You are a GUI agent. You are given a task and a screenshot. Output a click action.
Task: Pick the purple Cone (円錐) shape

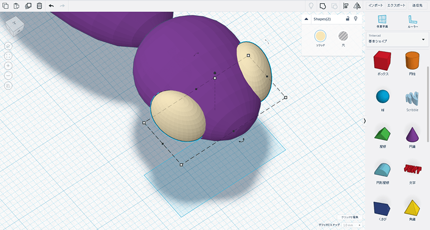point(412,137)
